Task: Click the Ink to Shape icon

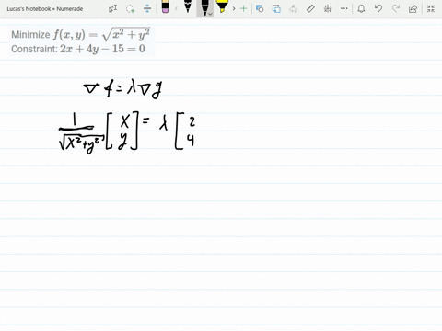Action: click(276, 8)
